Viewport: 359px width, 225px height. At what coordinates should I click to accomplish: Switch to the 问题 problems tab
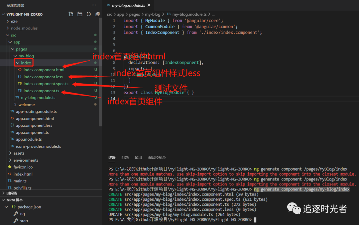pyautogui.click(x=125, y=158)
